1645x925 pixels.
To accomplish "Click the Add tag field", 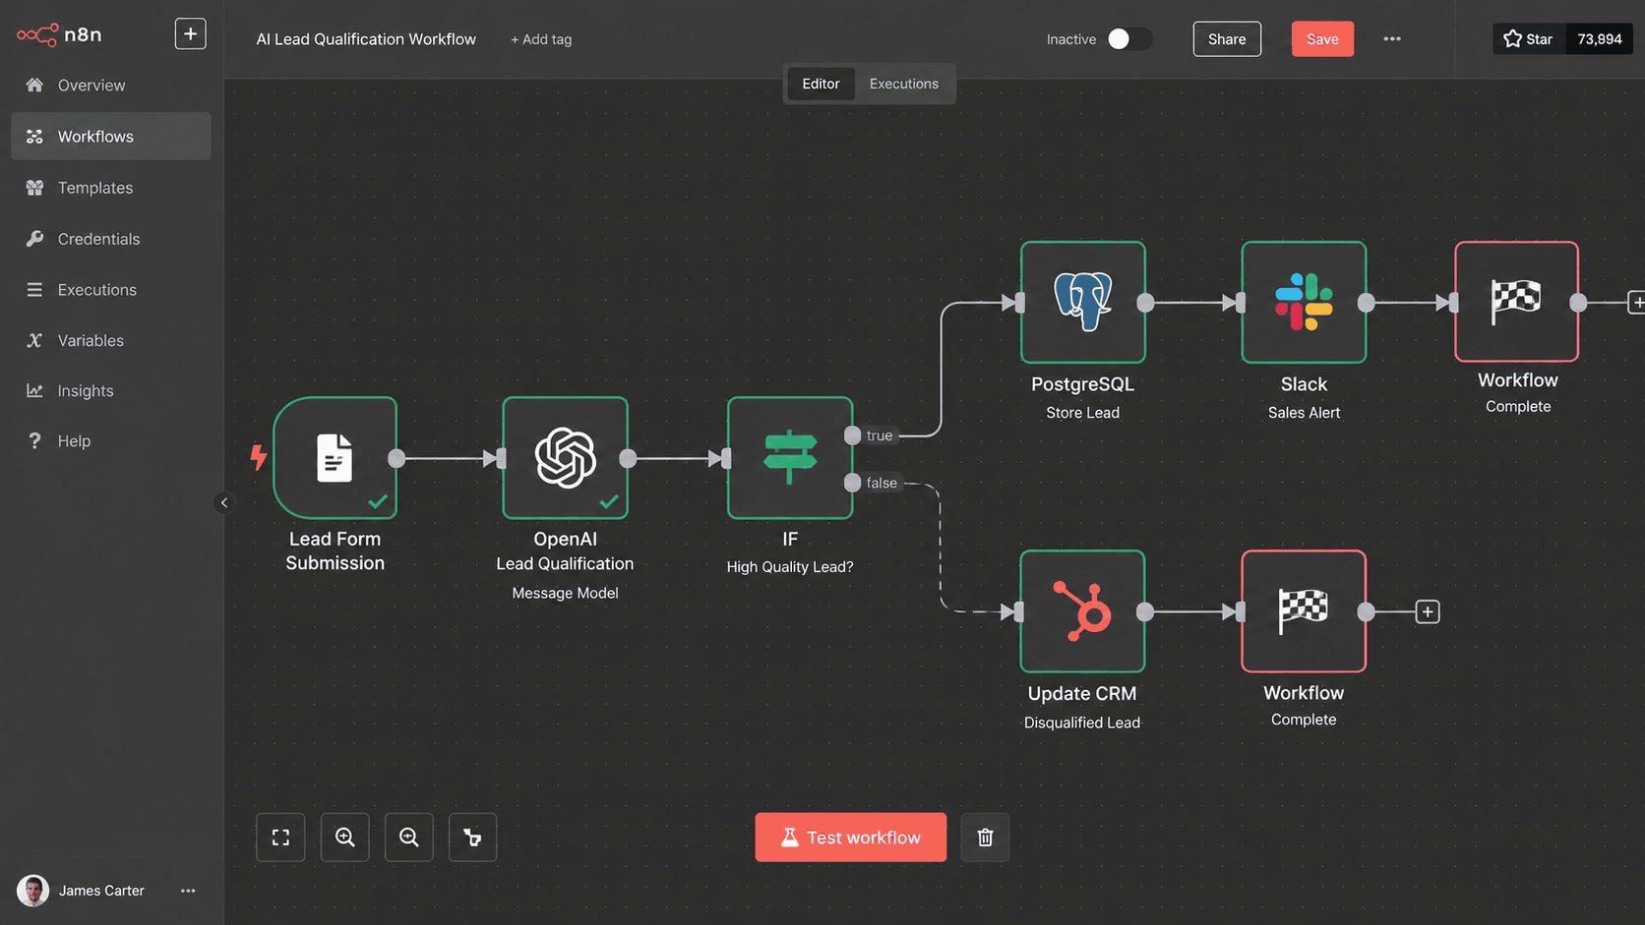I will click(x=541, y=39).
